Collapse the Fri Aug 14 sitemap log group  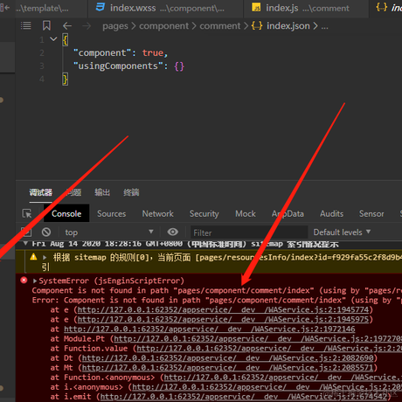point(25,243)
